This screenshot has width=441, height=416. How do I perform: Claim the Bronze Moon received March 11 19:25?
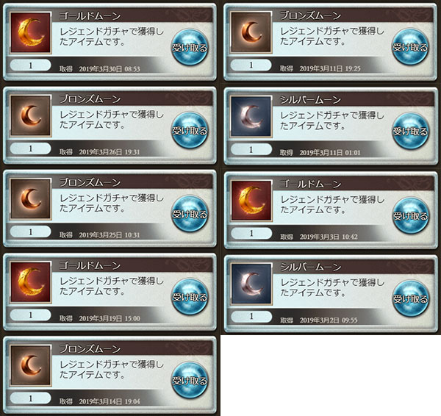point(410,47)
